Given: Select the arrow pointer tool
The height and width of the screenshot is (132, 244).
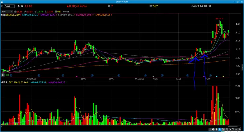Looking at the screenshot, I should (220, 129).
